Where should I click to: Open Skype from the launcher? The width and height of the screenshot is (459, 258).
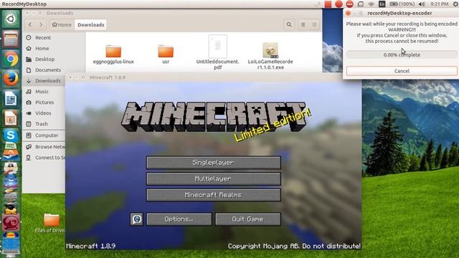[x=11, y=135]
